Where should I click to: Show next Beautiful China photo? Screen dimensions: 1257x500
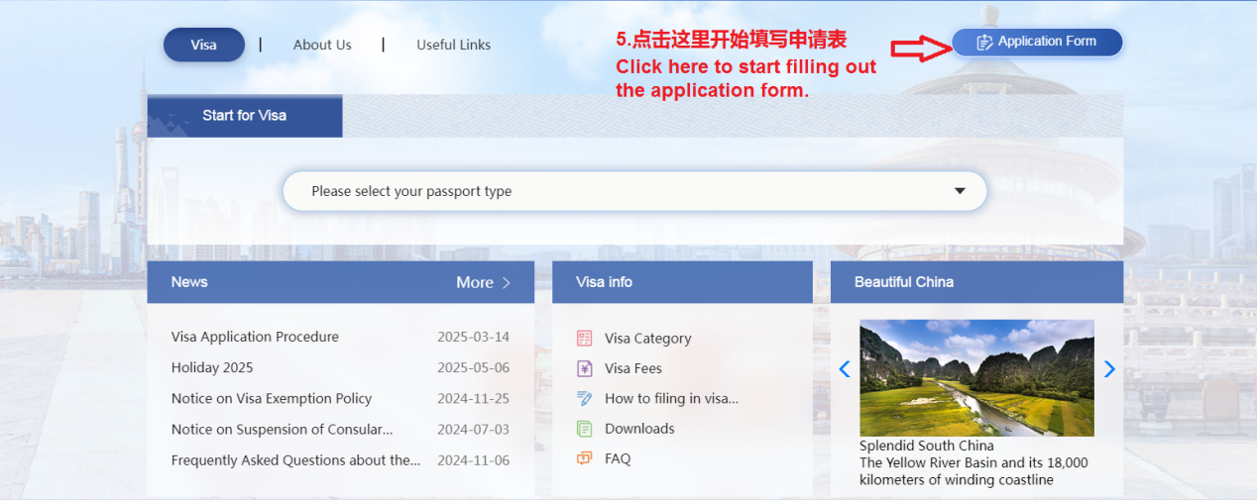[1109, 369]
